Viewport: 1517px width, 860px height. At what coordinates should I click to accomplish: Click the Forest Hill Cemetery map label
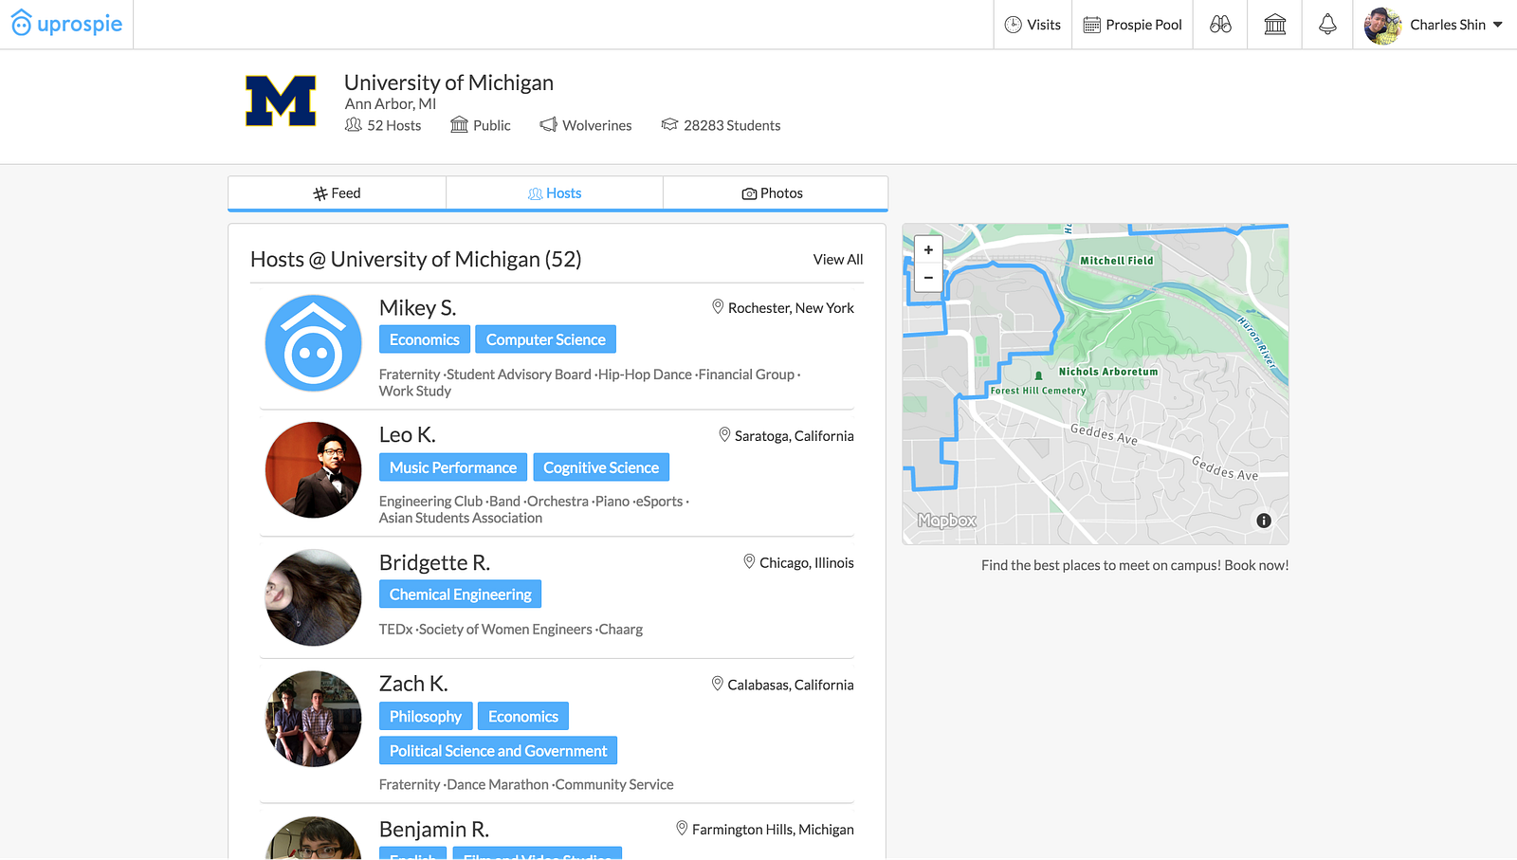[x=1038, y=391]
